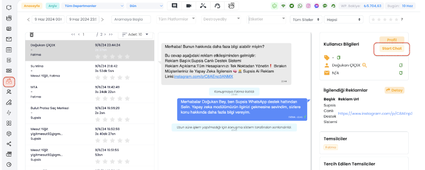Click the question mark next to rating filter
The height and width of the screenshot is (170, 425).
coord(402,20)
